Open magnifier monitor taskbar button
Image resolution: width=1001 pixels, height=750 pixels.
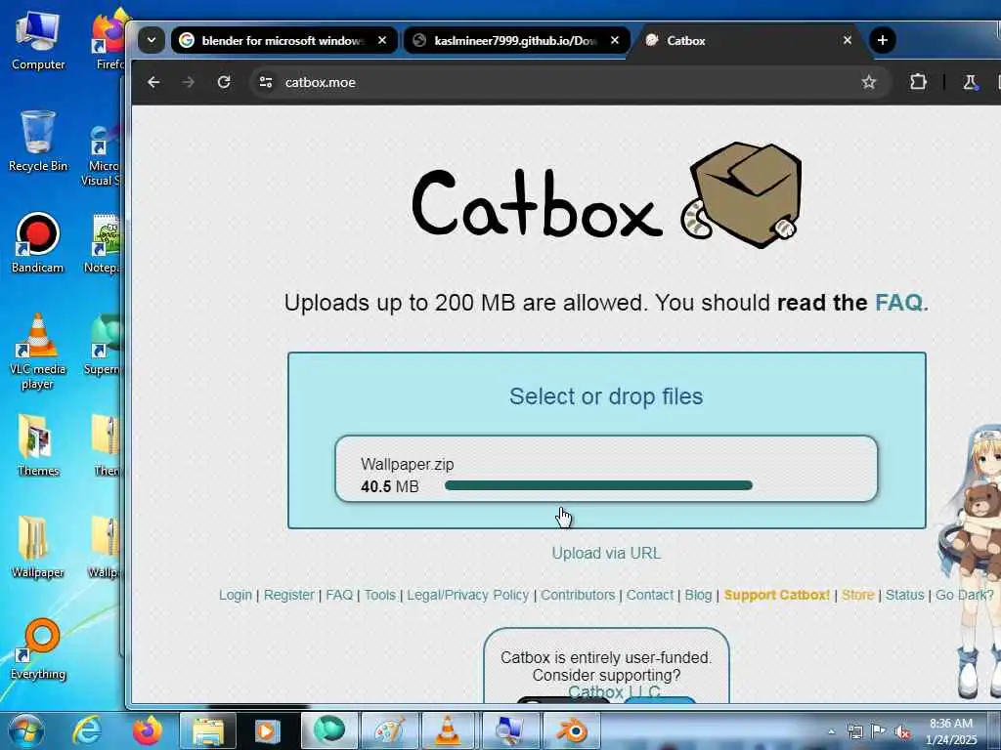(509, 730)
